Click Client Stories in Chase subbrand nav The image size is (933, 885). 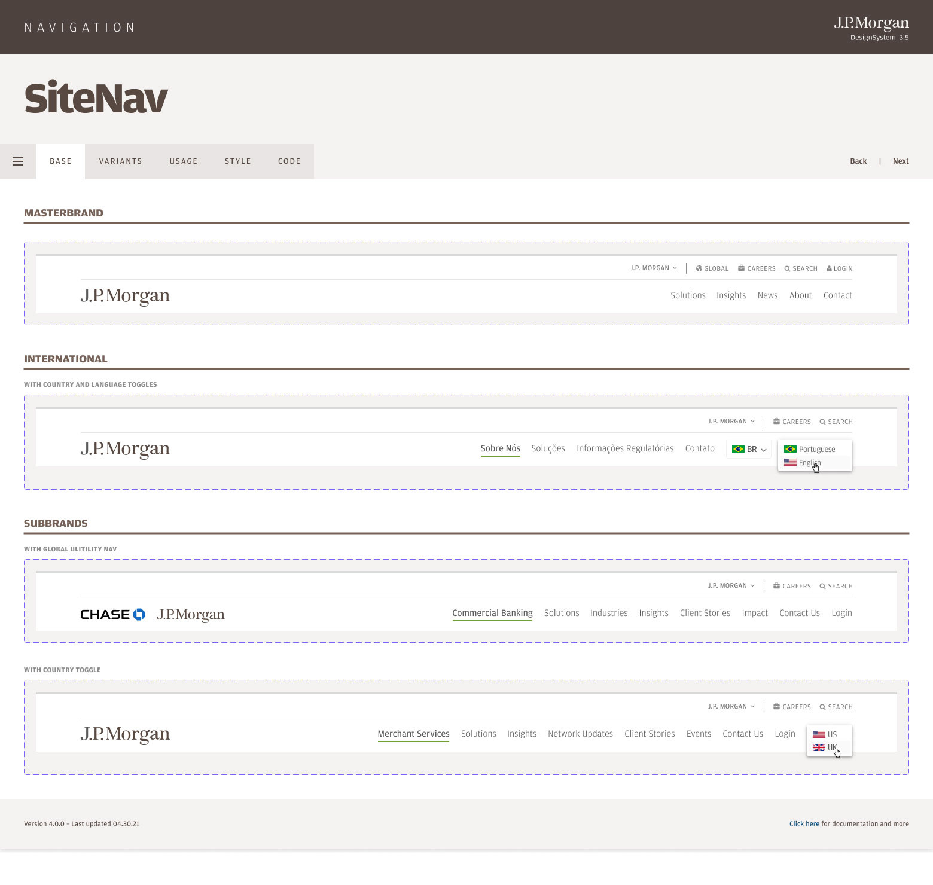[x=705, y=613]
